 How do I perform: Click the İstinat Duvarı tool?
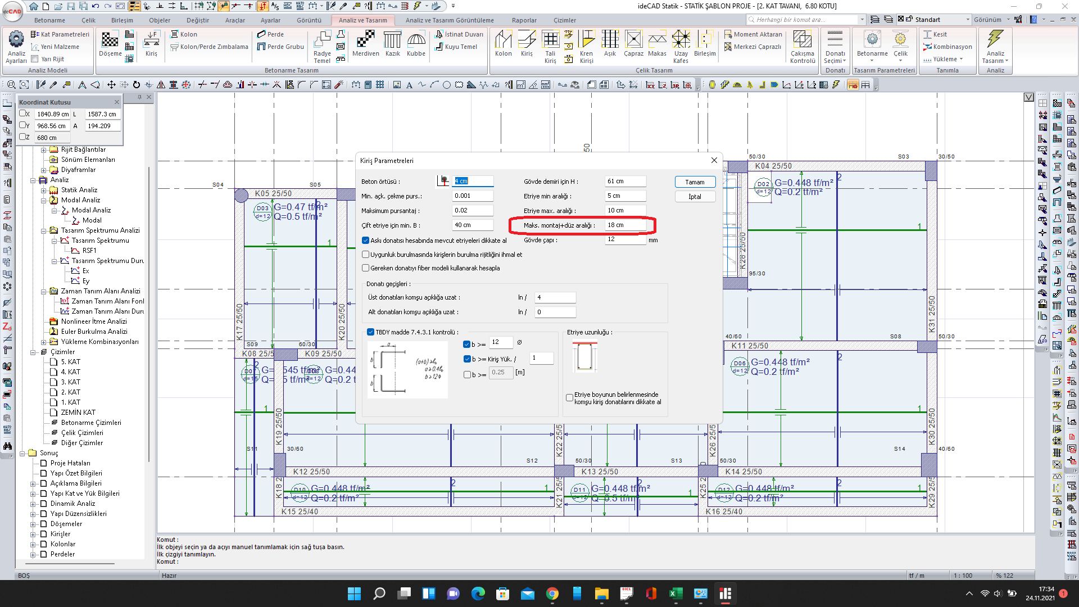[459, 34]
